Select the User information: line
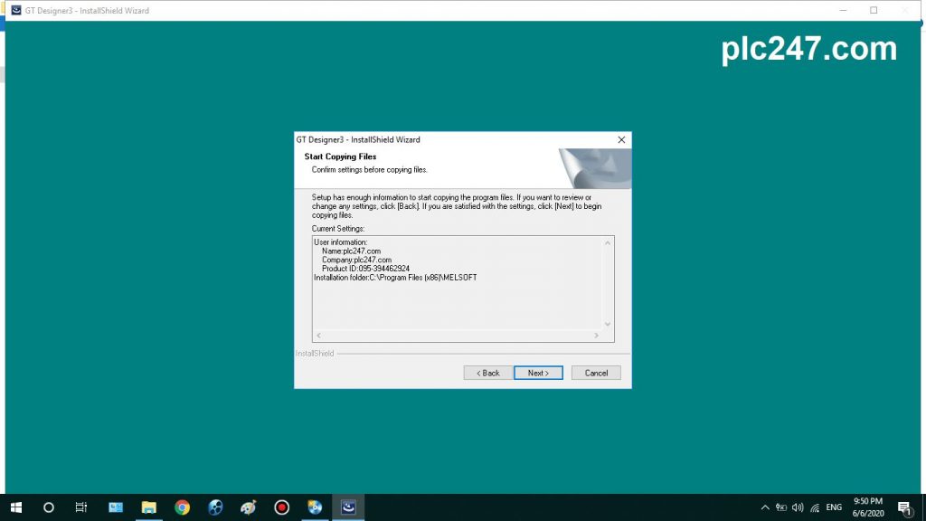The height and width of the screenshot is (521, 926). pyautogui.click(x=340, y=242)
